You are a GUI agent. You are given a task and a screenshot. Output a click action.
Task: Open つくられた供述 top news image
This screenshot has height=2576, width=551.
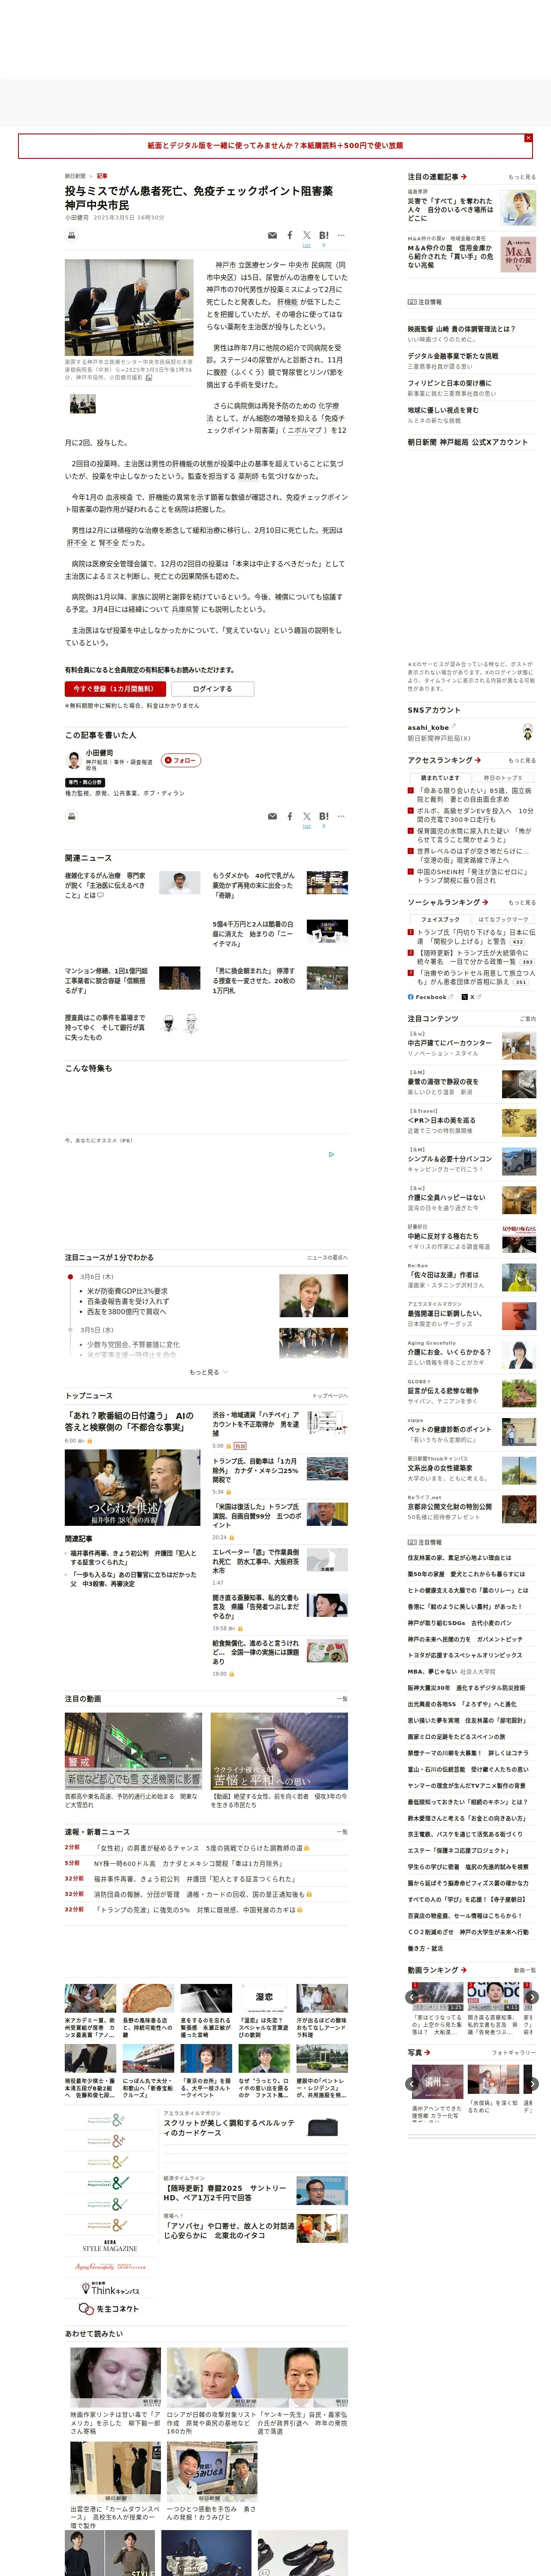[133, 1488]
